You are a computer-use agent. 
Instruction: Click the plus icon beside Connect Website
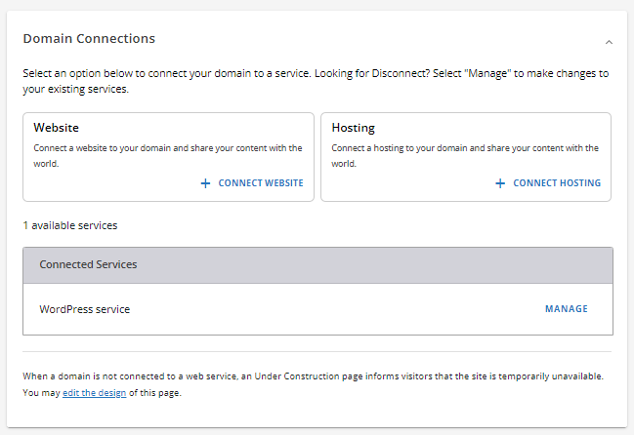point(205,183)
